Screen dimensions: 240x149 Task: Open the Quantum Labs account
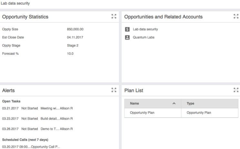[x=144, y=37]
